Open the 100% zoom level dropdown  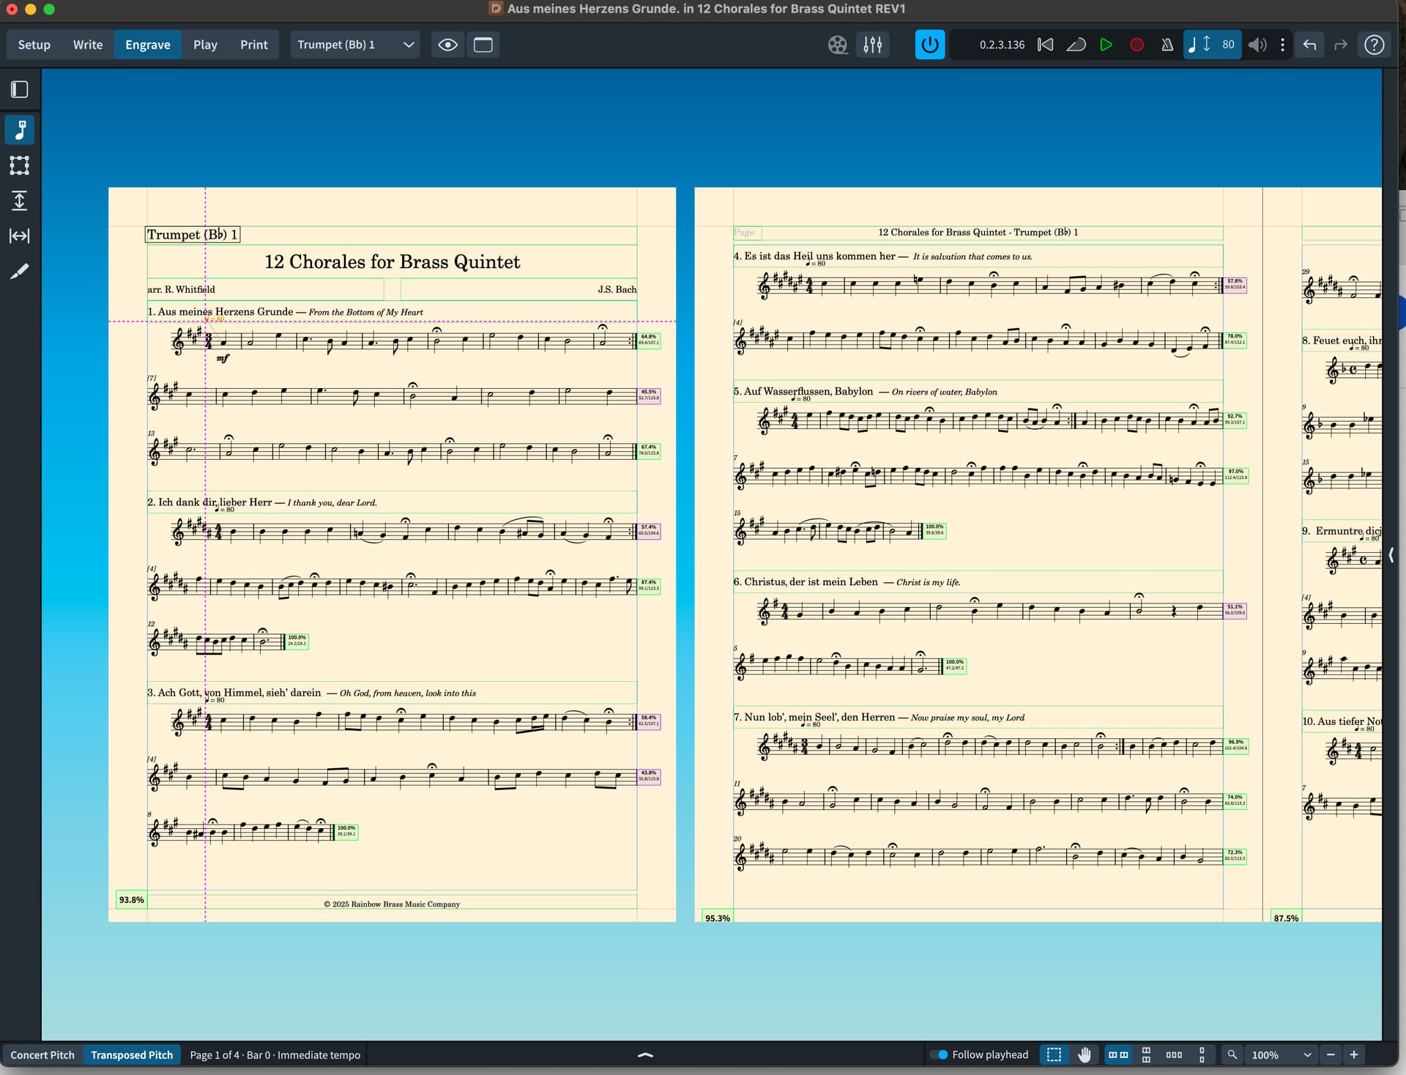tap(1280, 1054)
